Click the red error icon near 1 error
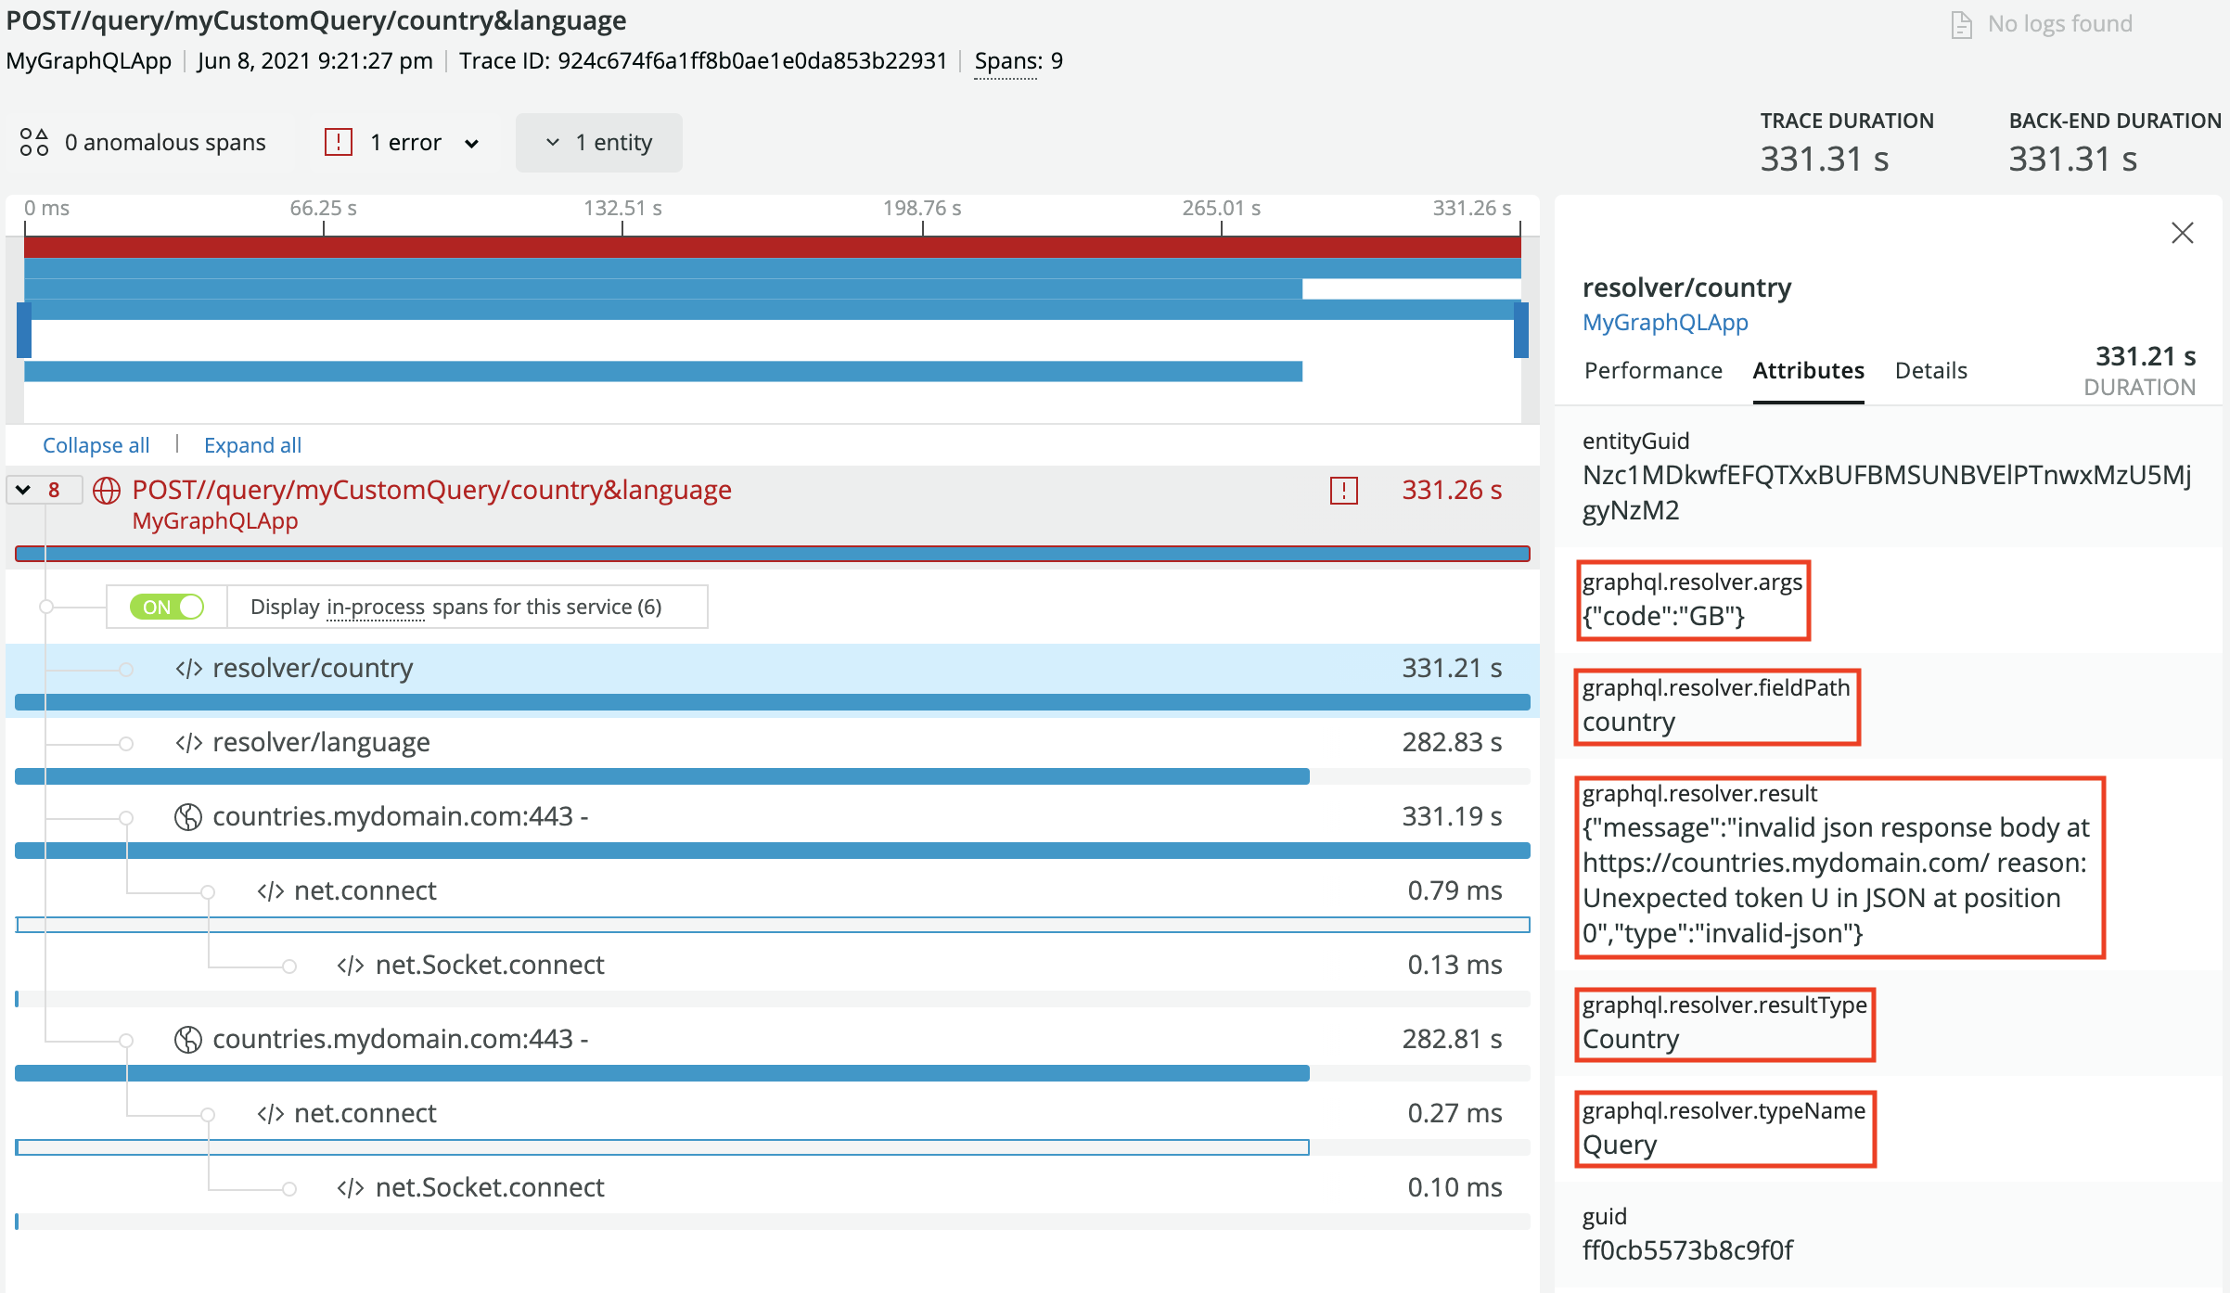Viewport: 2230px width, 1293px height. tap(338, 142)
